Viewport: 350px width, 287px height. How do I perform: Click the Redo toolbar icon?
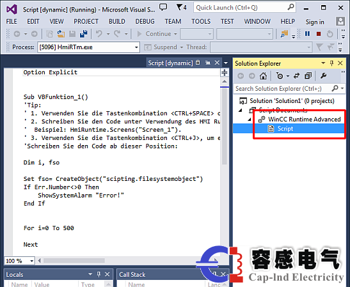(117, 34)
